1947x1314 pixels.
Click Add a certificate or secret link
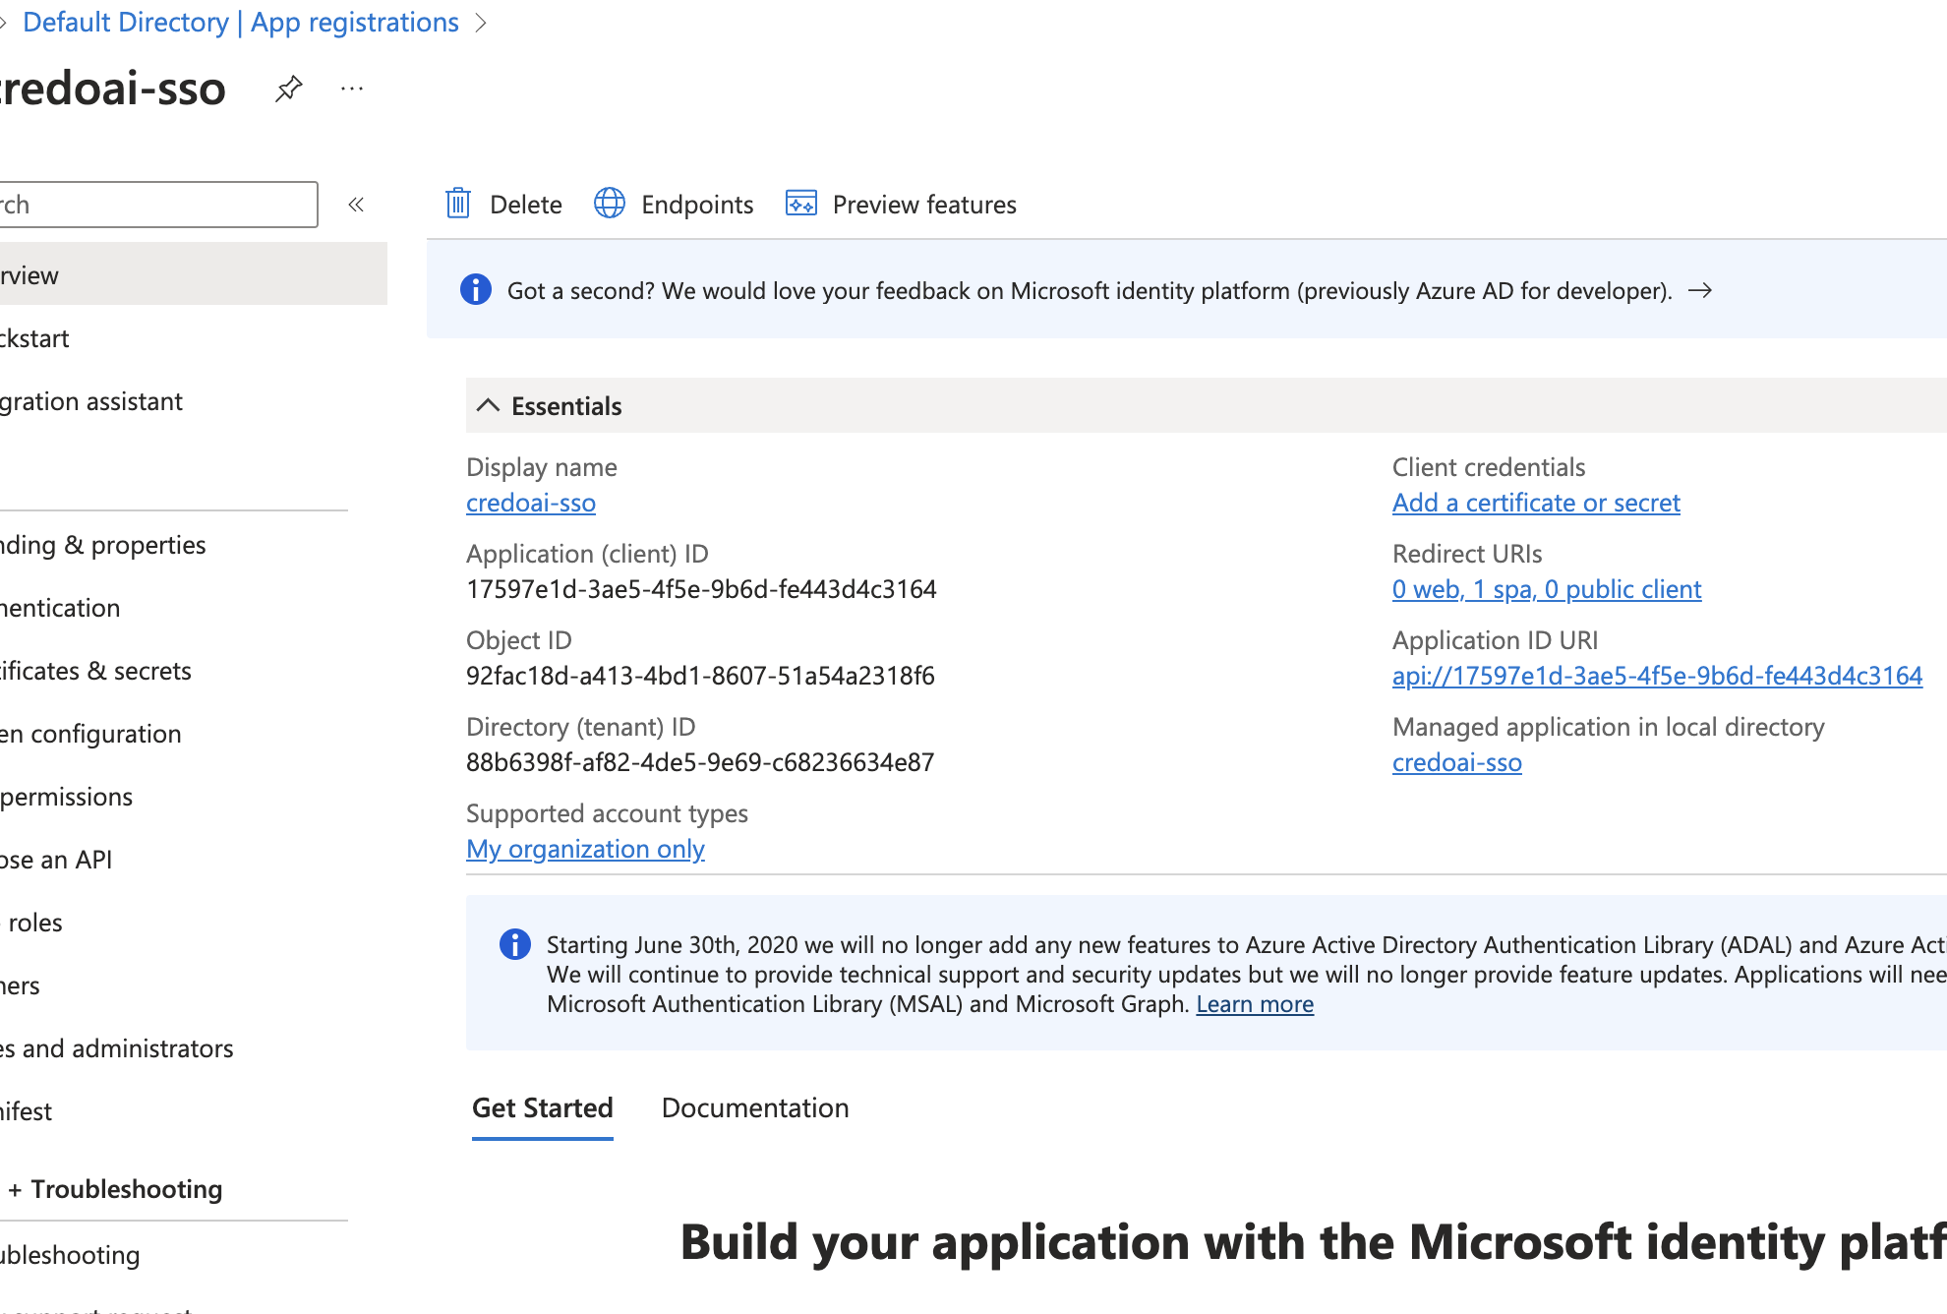(x=1537, y=502)
